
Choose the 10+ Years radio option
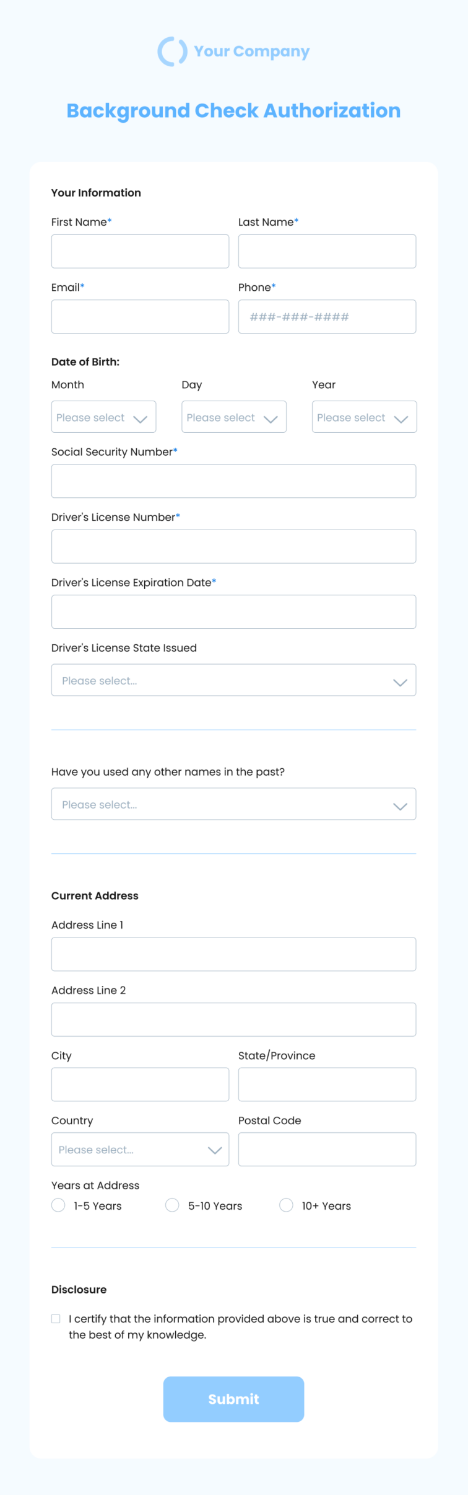286,1205
